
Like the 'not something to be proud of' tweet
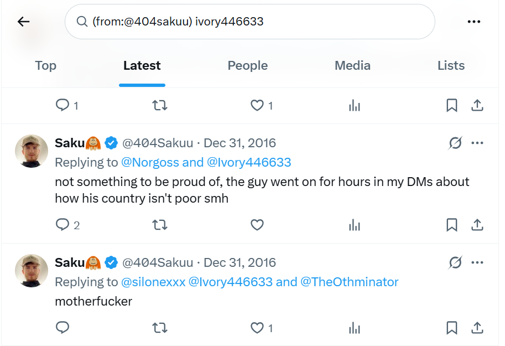(x=257, y=225)
